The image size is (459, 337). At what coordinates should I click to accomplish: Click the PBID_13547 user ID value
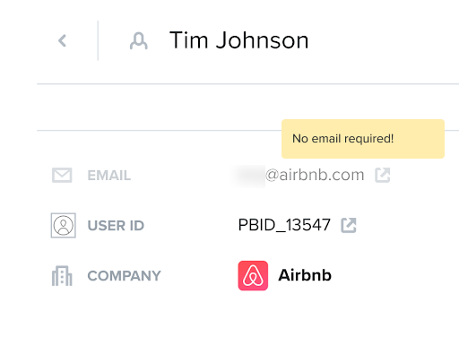click(284, 225)
